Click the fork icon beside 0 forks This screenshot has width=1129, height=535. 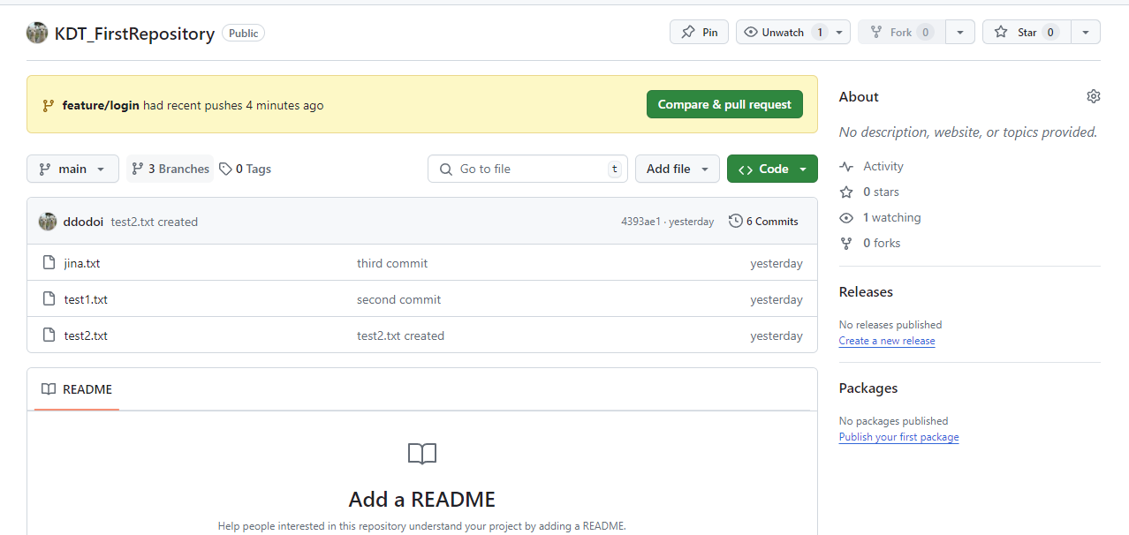tap(846, 243)
